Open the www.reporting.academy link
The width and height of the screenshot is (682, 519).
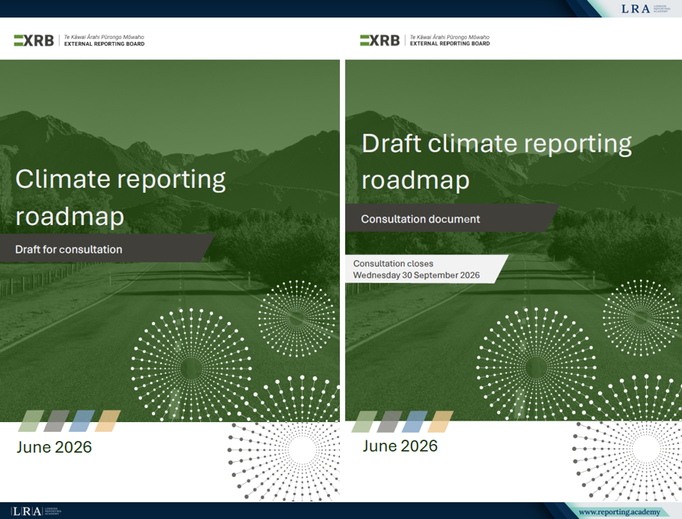[619, 512]
